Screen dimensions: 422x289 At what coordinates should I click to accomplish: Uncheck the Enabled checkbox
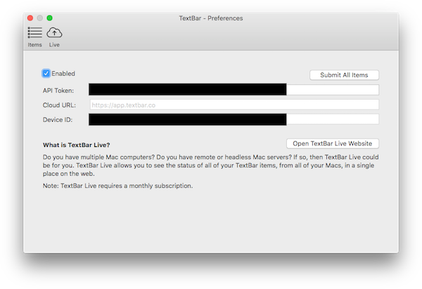(46, 73)
